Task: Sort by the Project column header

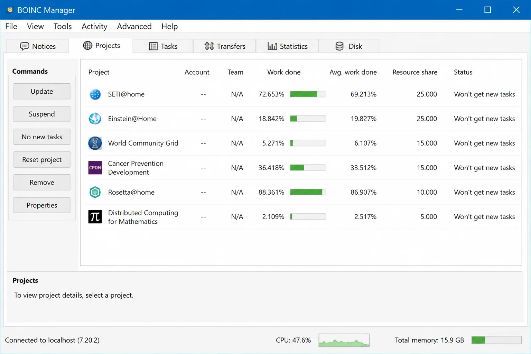Action: pyautogui.click(x=99, y=72)
